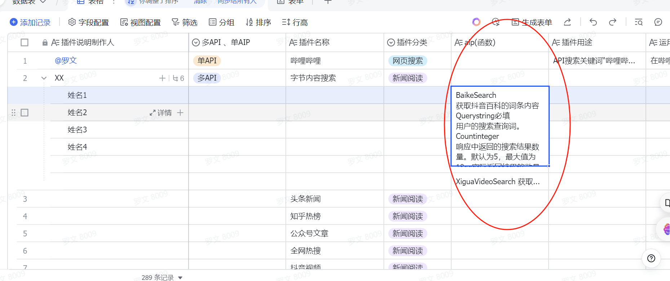Click the 头条新闻 cell
The image size is (670, 281).
point(335,199)
